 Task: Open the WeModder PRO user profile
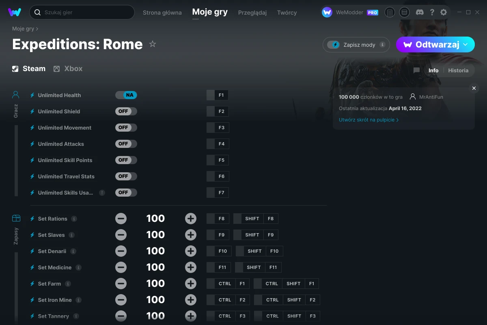coord(350,12)
